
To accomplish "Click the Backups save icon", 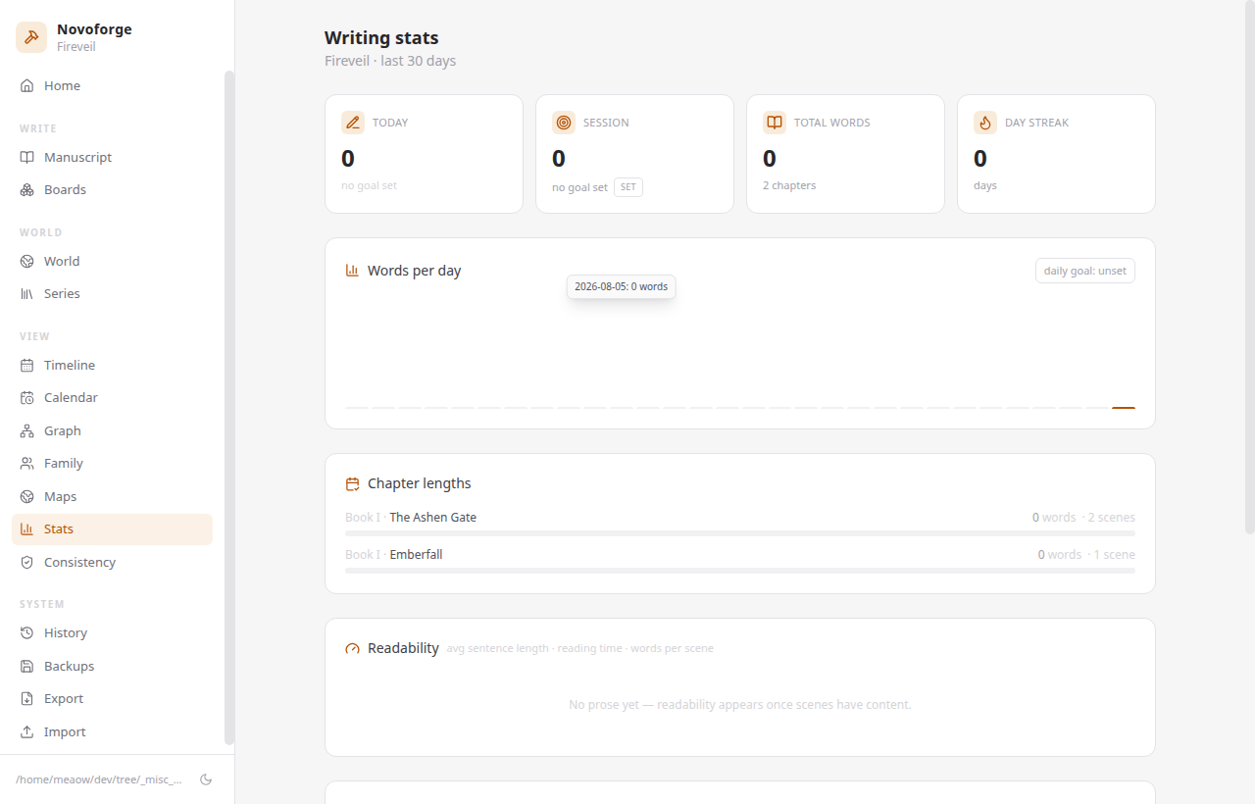I will (x=27, y=666).
